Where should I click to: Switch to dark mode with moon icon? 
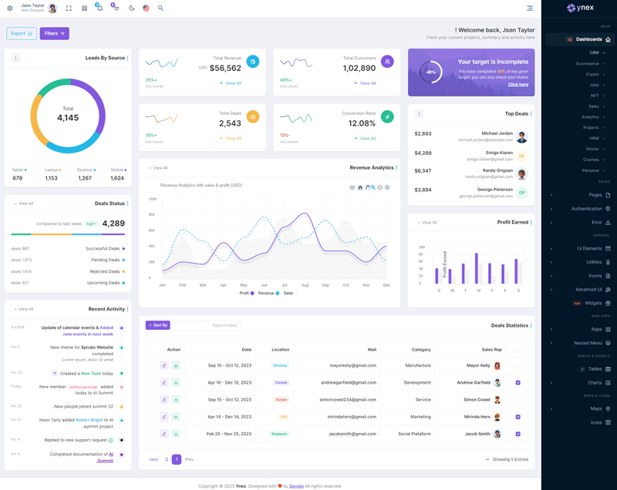[x=131, y=8]
